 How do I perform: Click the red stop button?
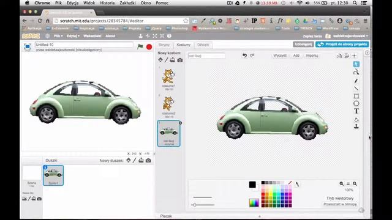[149, 46]
